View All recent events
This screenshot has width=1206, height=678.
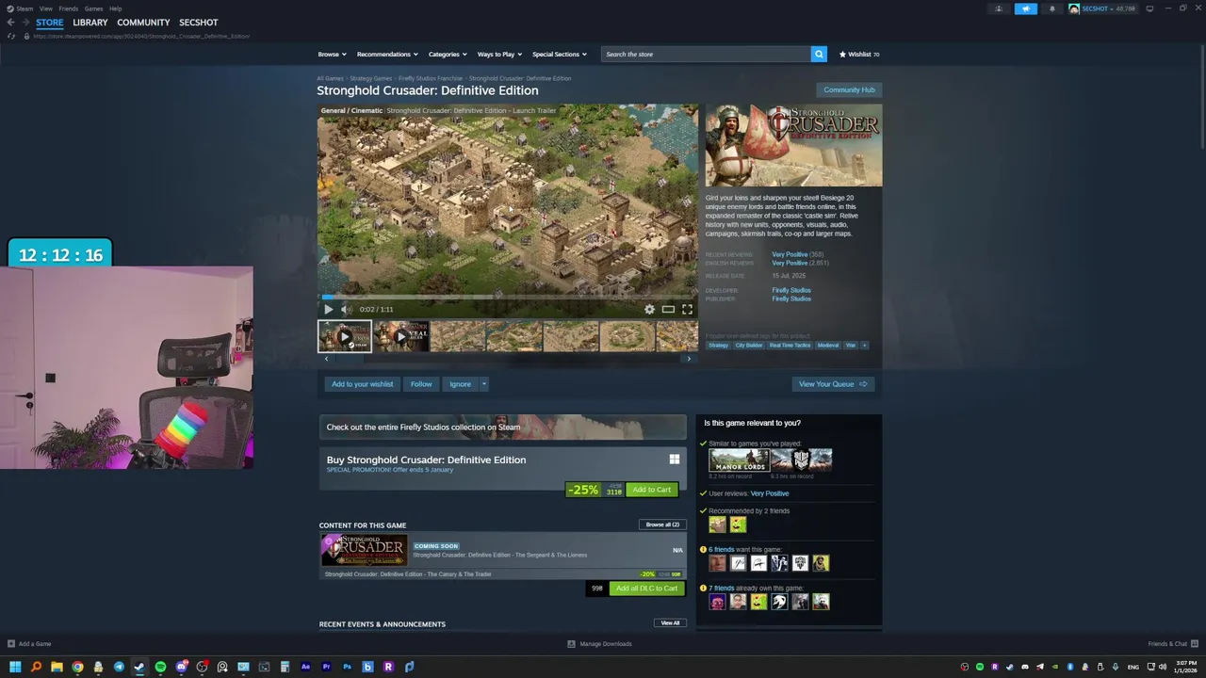[670, 623]
